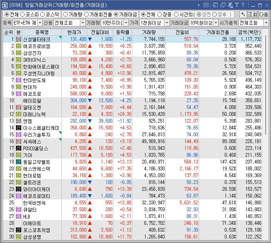Open font size settings via T icon
271x243 pixels.
pyautogui.click(x=237, y=5)
